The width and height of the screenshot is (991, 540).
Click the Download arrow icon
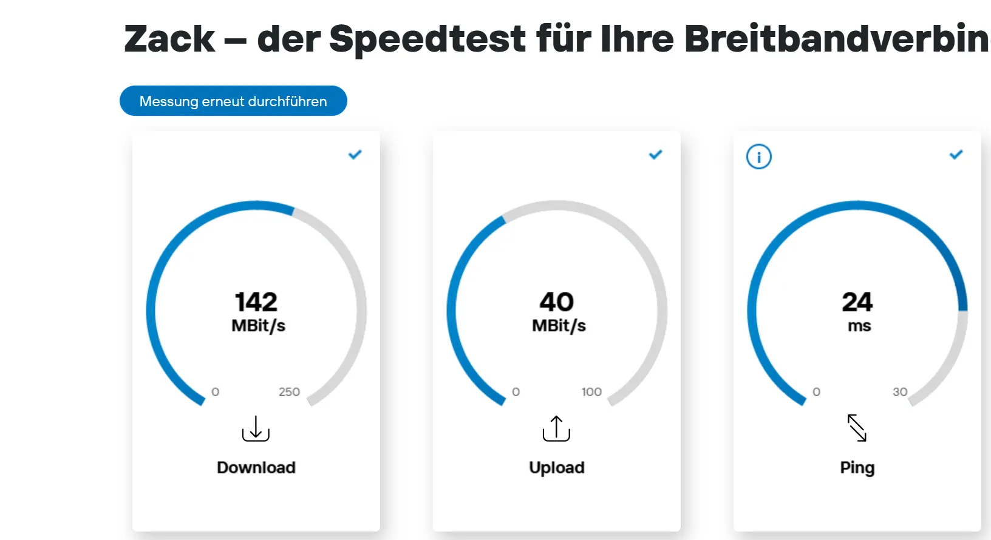coord(256,428)
